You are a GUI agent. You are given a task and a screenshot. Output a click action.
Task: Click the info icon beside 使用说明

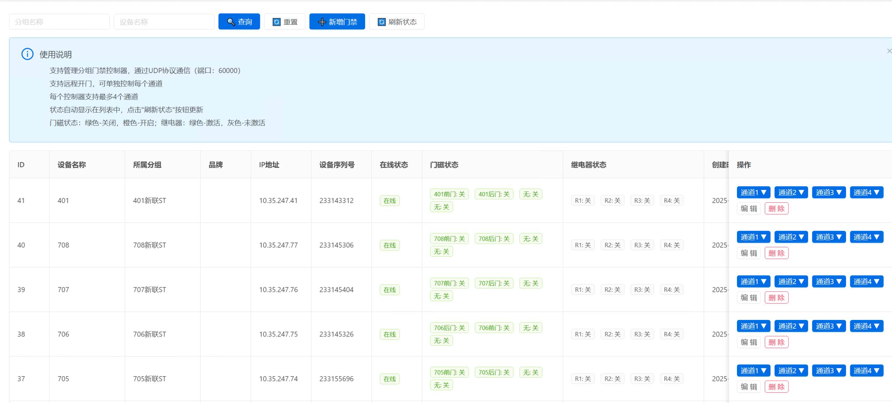pos(28,54)
